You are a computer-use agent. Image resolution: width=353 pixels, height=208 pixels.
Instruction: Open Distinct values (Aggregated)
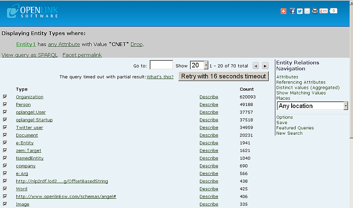coord(308,88)
